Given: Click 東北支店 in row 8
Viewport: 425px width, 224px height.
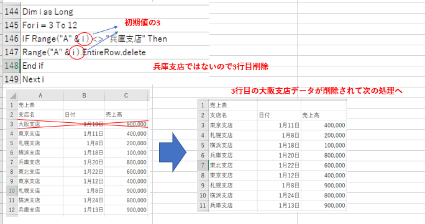Looking at the screenshot, I should coord(40,171).
